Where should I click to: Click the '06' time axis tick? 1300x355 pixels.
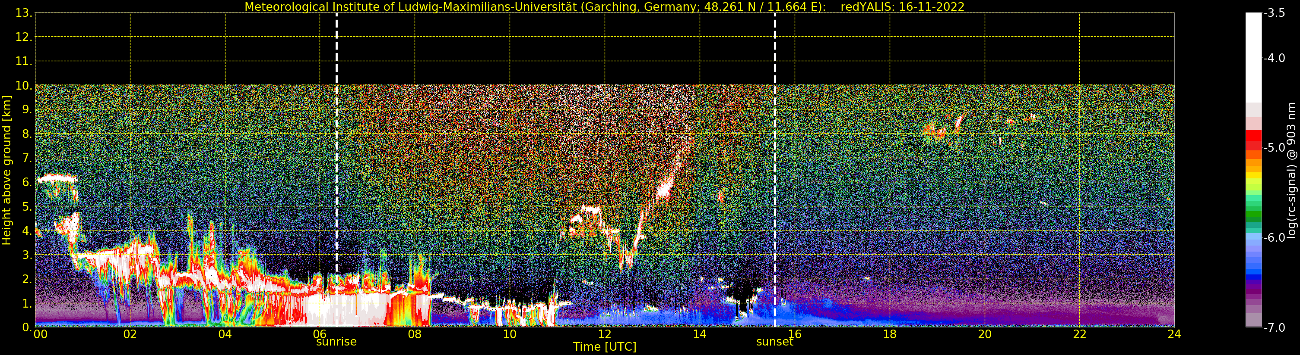pos(320,334)
